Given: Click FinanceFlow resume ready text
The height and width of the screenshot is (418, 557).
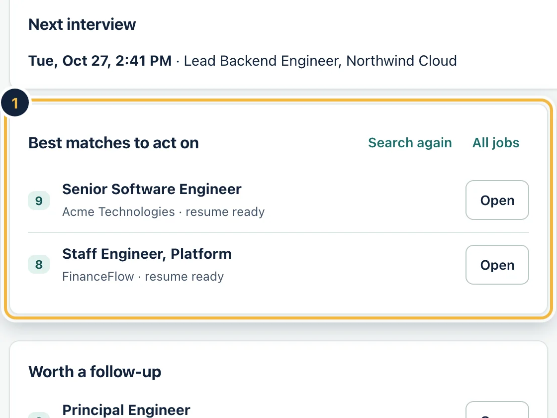Looking at the screenshot, I should tap(143, 277).
